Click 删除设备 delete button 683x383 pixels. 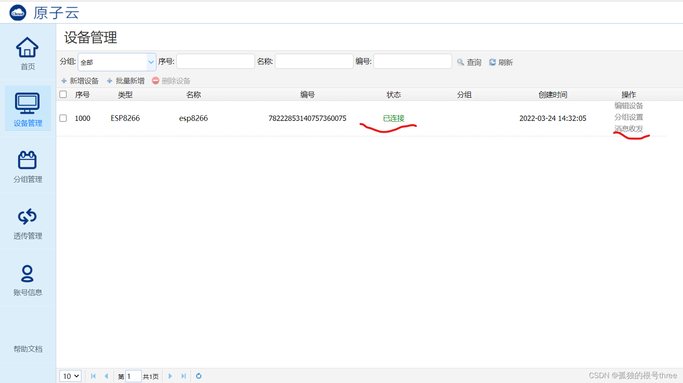coord(171,81)
